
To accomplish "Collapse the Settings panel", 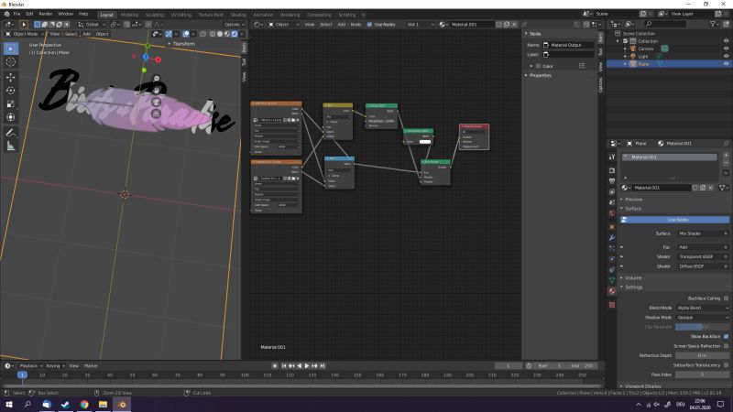I will pyautogui.click(x=633, y=287).
